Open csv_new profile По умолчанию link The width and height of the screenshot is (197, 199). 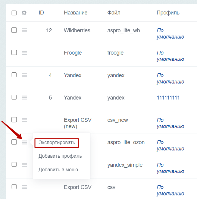tap(170, 123)
